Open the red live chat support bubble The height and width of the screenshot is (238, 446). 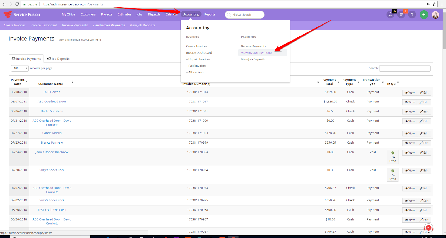pos(428,228)
